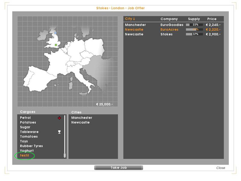
Task: Click the City column sort arrow
Action: point(134,19)
